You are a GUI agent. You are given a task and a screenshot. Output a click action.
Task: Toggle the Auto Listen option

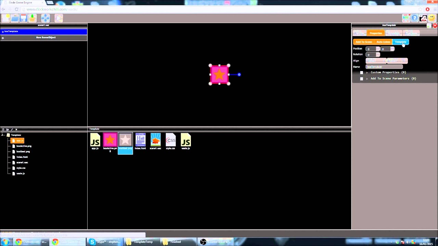coord(383,42)
